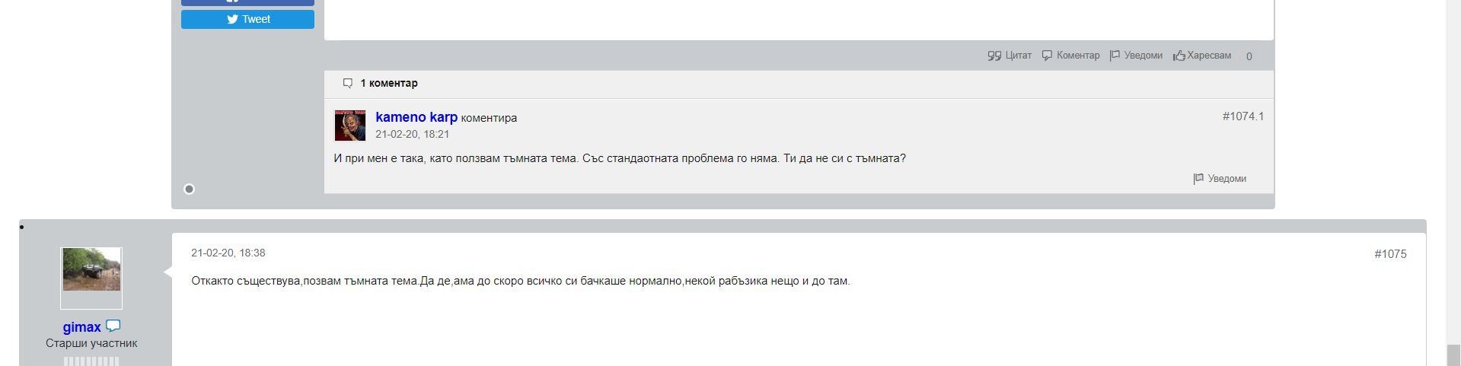The width and height of the screenshot is (1461, 366).
Task: Click the Коментар text label
Action: pos(1078,56)
